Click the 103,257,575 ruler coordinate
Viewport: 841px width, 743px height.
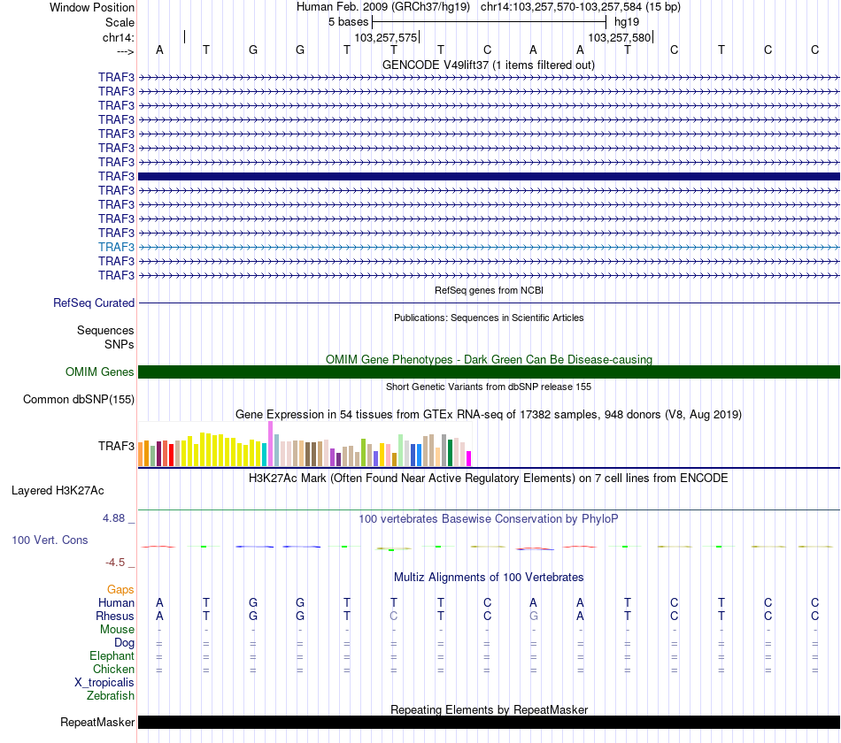386,37
